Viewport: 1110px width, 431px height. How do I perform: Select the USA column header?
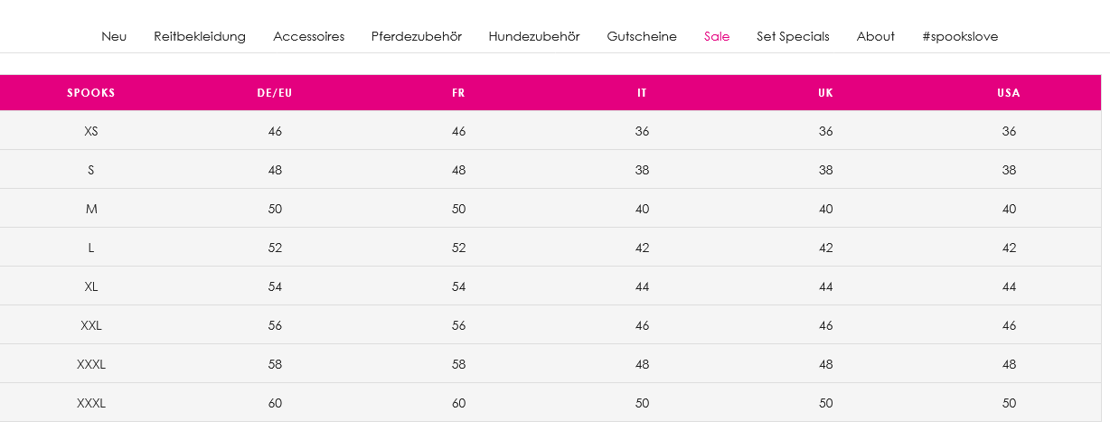(1009, 93)
